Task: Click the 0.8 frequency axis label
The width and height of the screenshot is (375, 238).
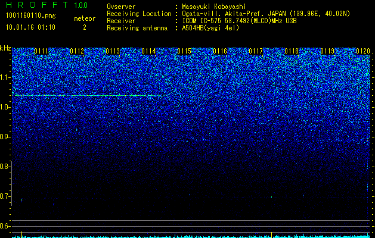Action: click(x=5, y=167)
